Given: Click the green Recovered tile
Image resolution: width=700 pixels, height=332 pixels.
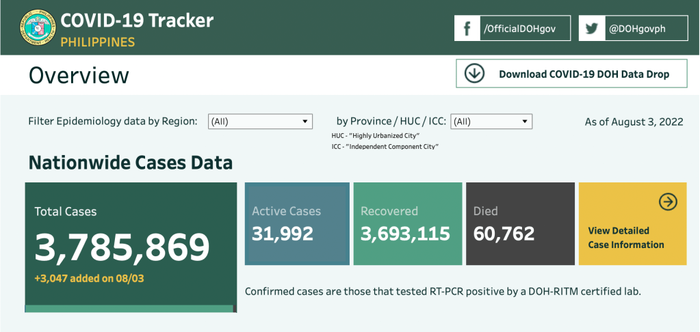Looking at the screenshot, I should (x=407, y=223).
